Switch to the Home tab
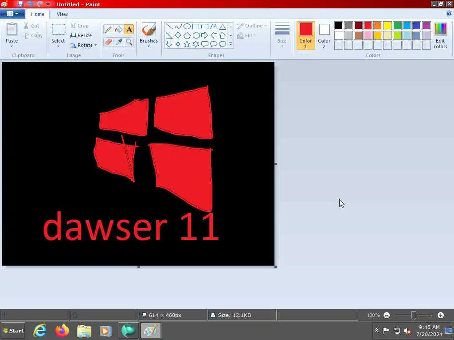The width and height of the screenshot is (454, 340). tap(38, 14)
